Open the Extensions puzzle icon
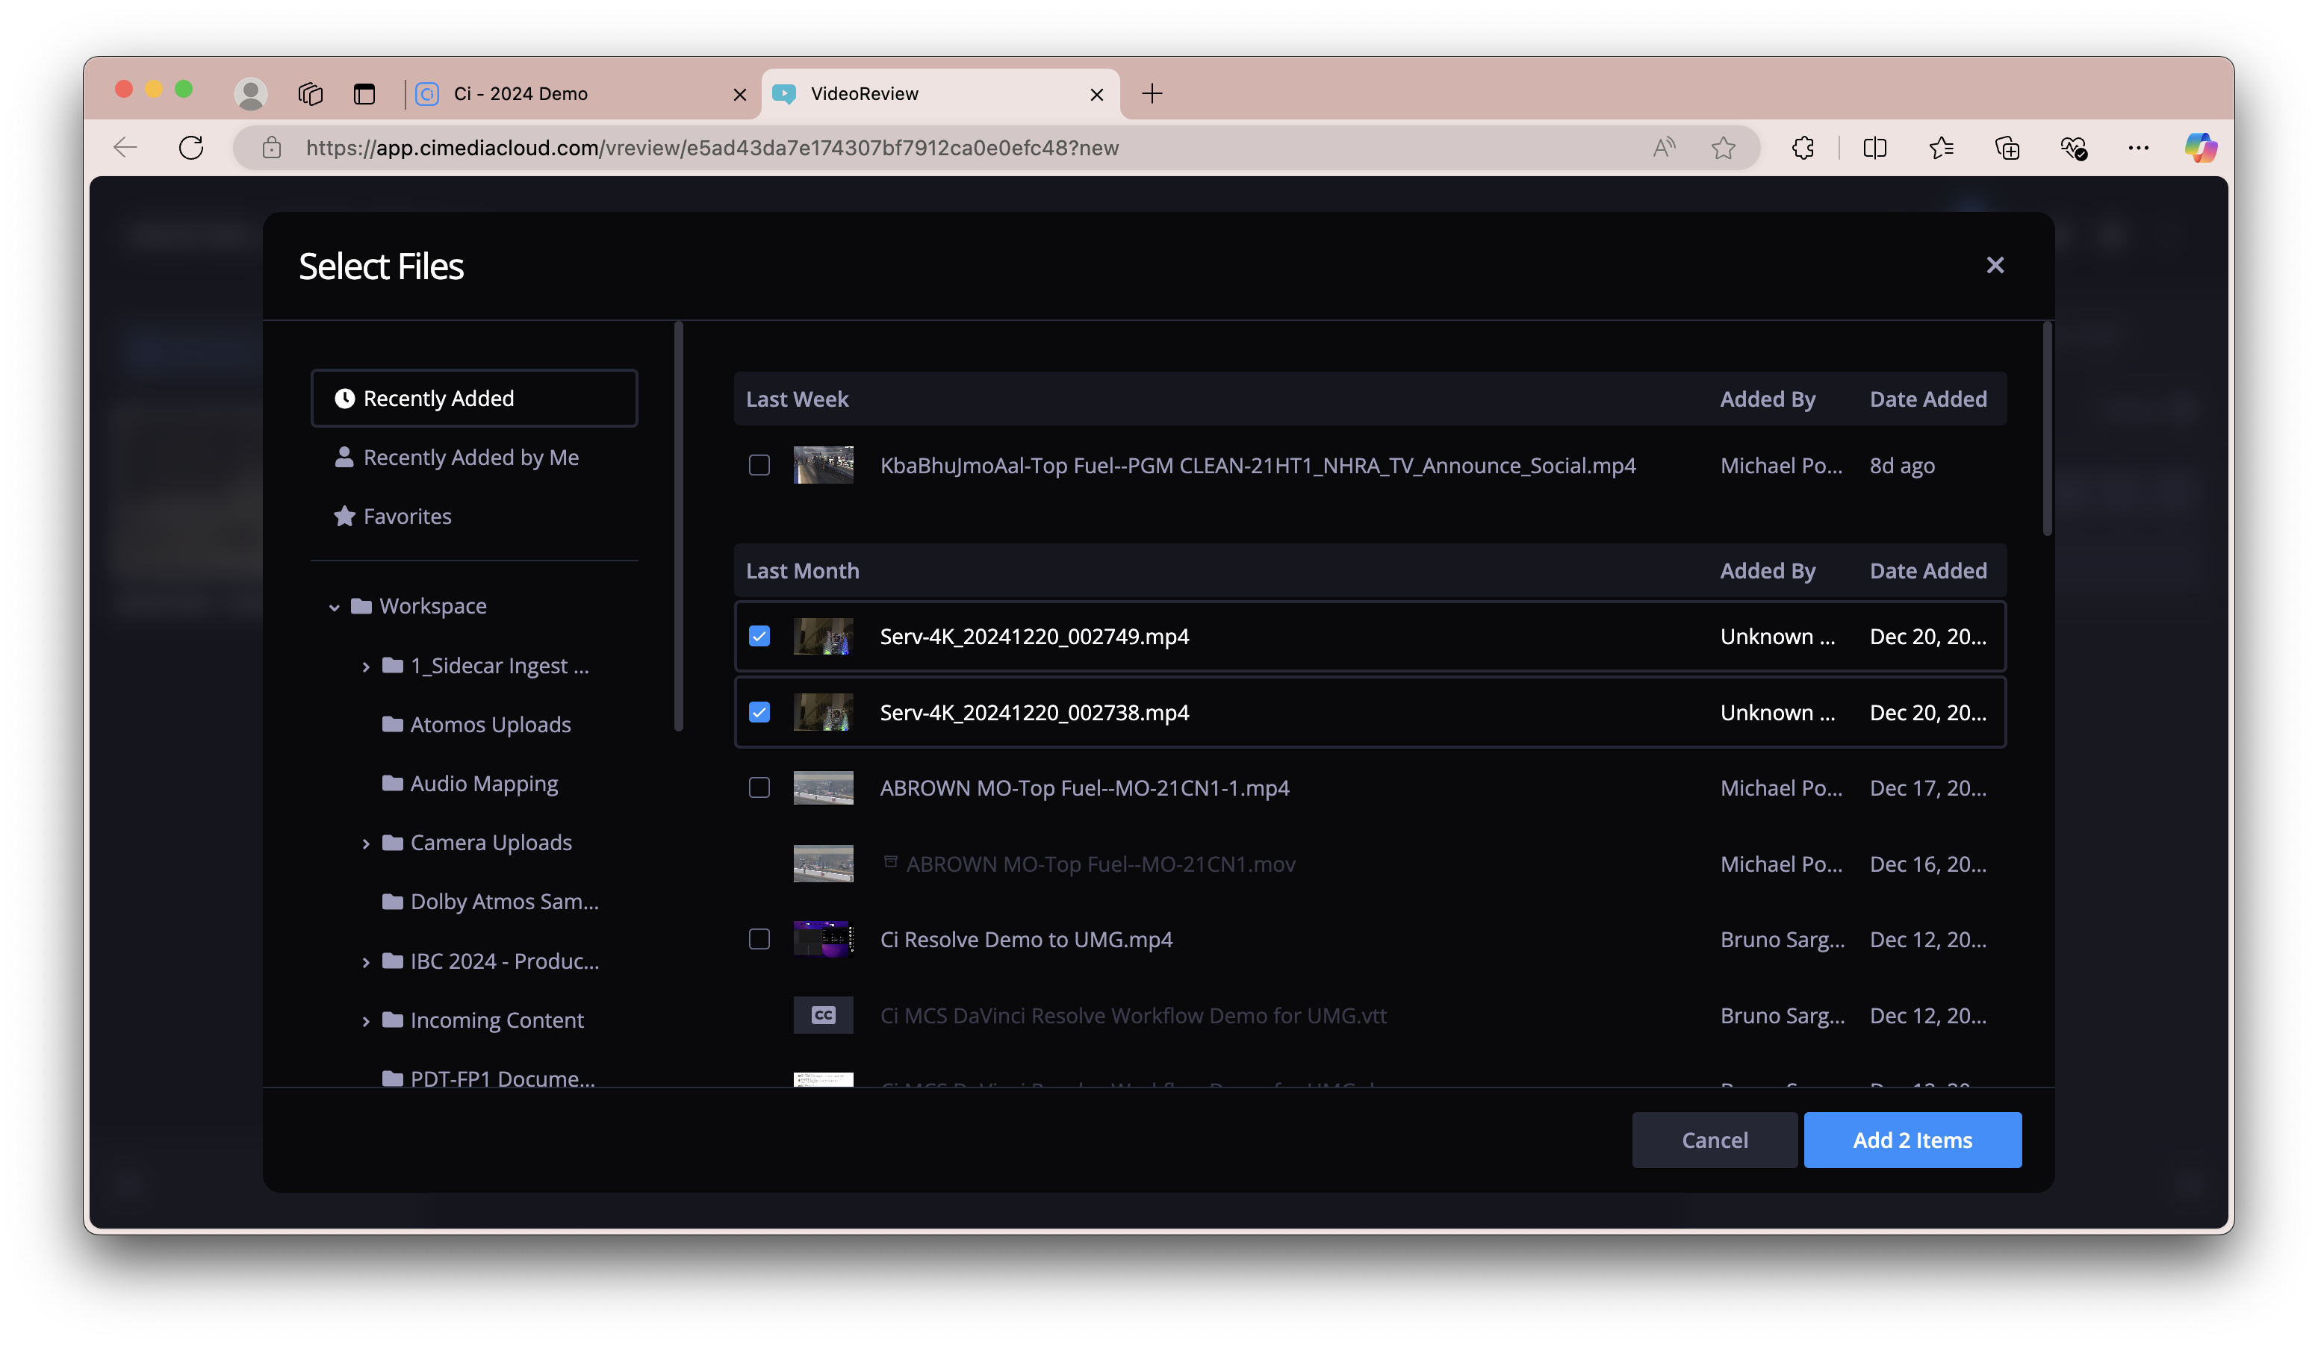 (x=1803, y=148)
